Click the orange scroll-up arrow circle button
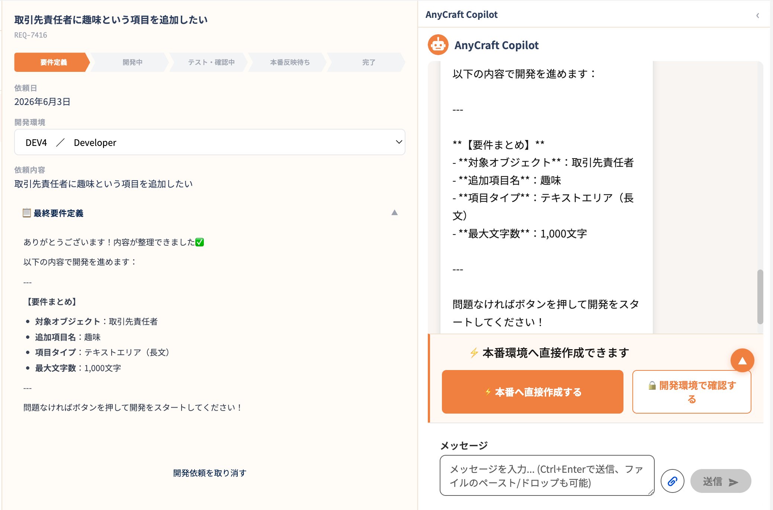Image resolution: width=773 pixels, height=510 pixels. point(742,360)
